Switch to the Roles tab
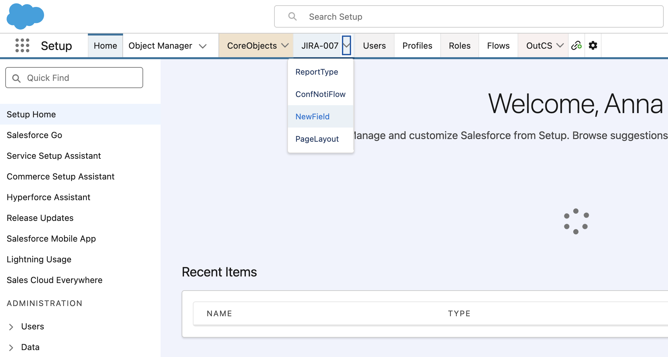 pyautogui.click(x=459, y=46)
